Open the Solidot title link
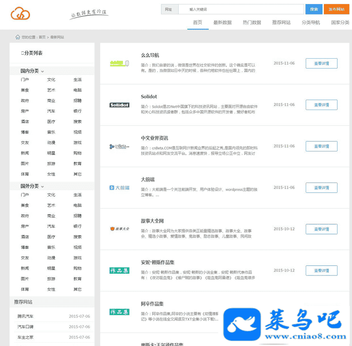352x346 pixels. [x=149, y=96]
